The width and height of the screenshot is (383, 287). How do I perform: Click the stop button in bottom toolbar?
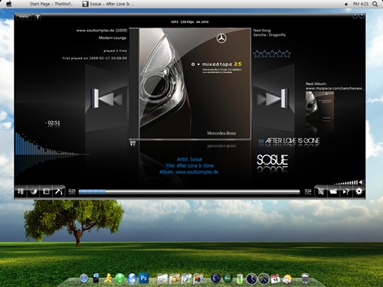pos(46,191)
